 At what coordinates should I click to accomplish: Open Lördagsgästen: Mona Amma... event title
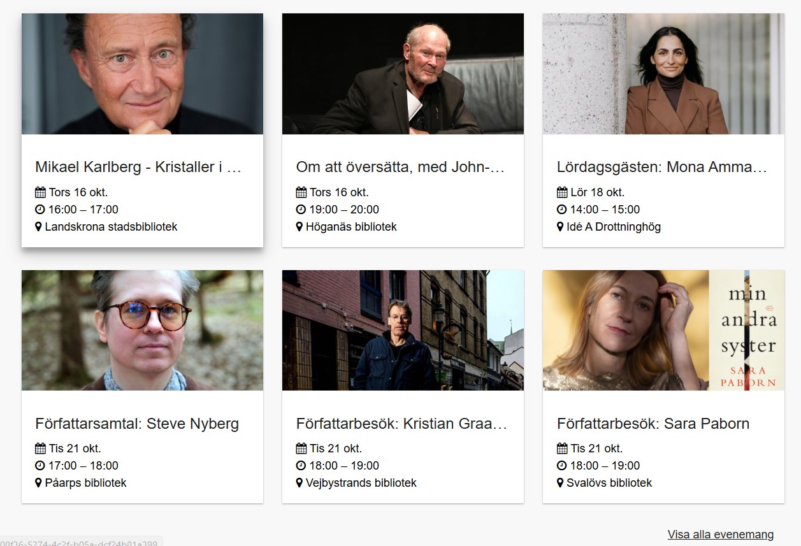click(x=661, y=167)
